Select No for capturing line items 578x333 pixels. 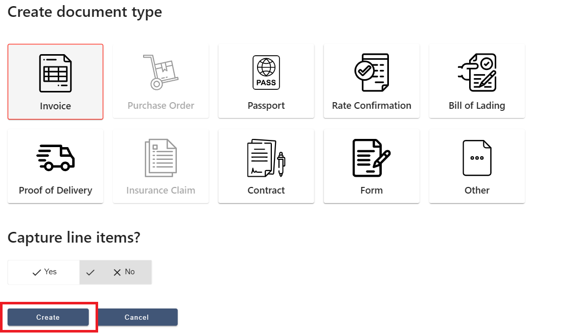[x=123, y=272]
